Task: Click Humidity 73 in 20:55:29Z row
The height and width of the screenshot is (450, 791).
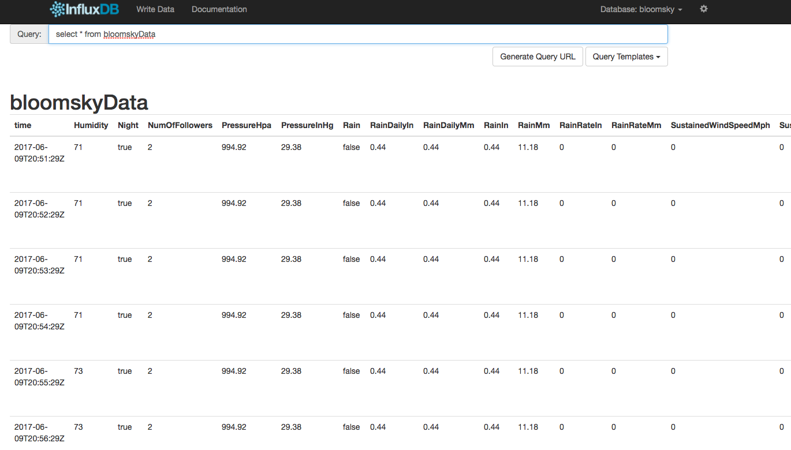Action: coord(79,371)
